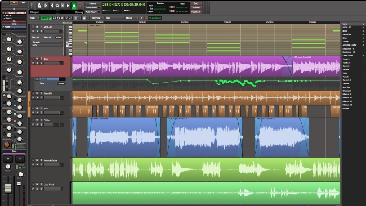Toggle Follow Edits option
Screen dimensions: 366x206
(93, 7)
